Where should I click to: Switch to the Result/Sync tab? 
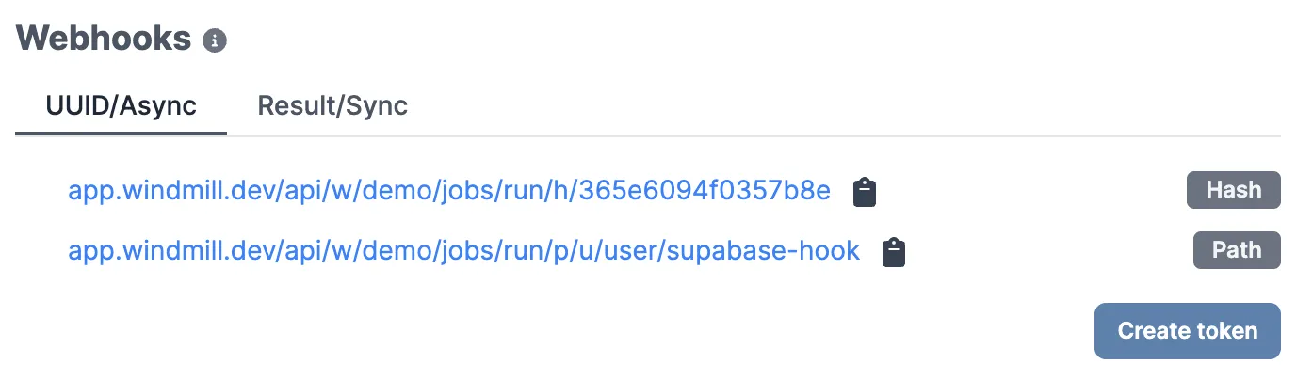(332, 105)
